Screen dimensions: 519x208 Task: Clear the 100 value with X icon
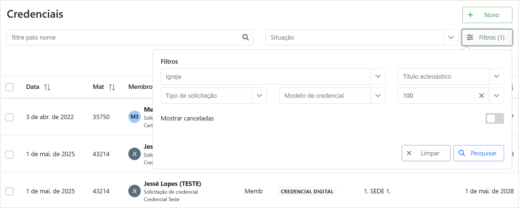click(x=482, y=96)
